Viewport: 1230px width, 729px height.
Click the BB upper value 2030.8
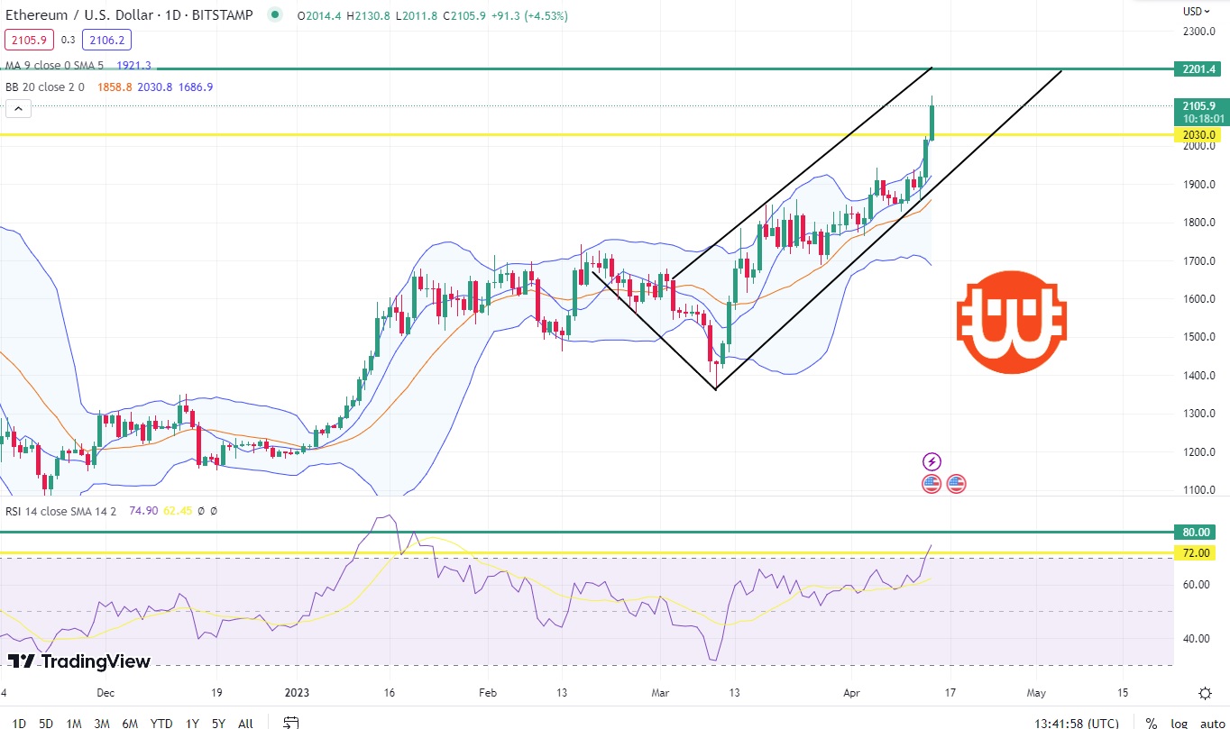click(156, 87)
